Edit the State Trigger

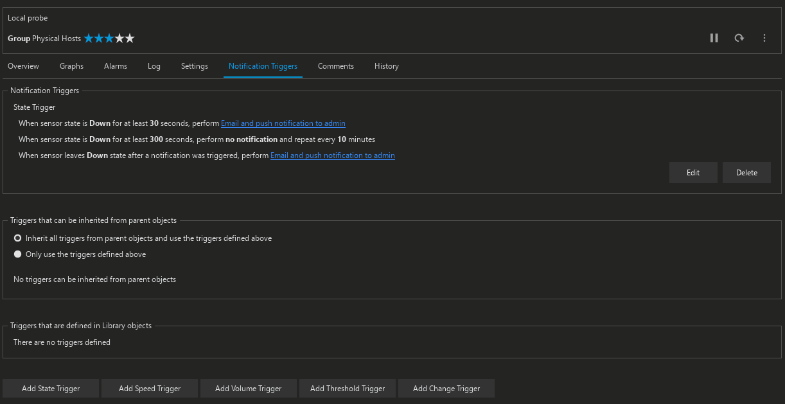[693, 173]
